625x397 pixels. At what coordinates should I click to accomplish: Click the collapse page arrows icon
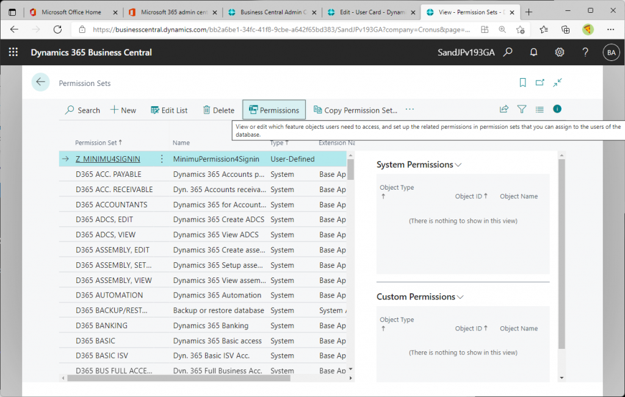(x=557, y=83)
